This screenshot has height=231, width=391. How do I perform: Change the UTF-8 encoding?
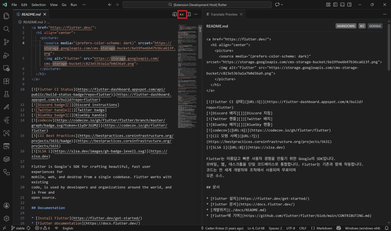pos(291,228)
